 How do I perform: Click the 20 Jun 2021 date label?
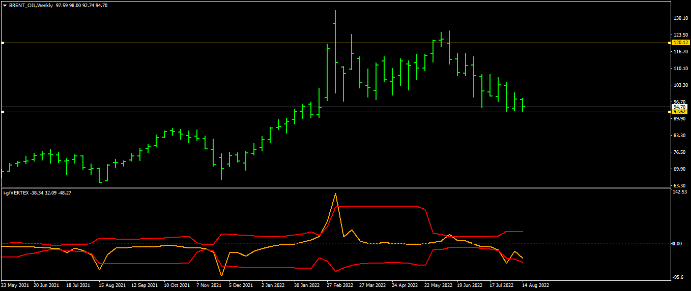tap(47, 285)
